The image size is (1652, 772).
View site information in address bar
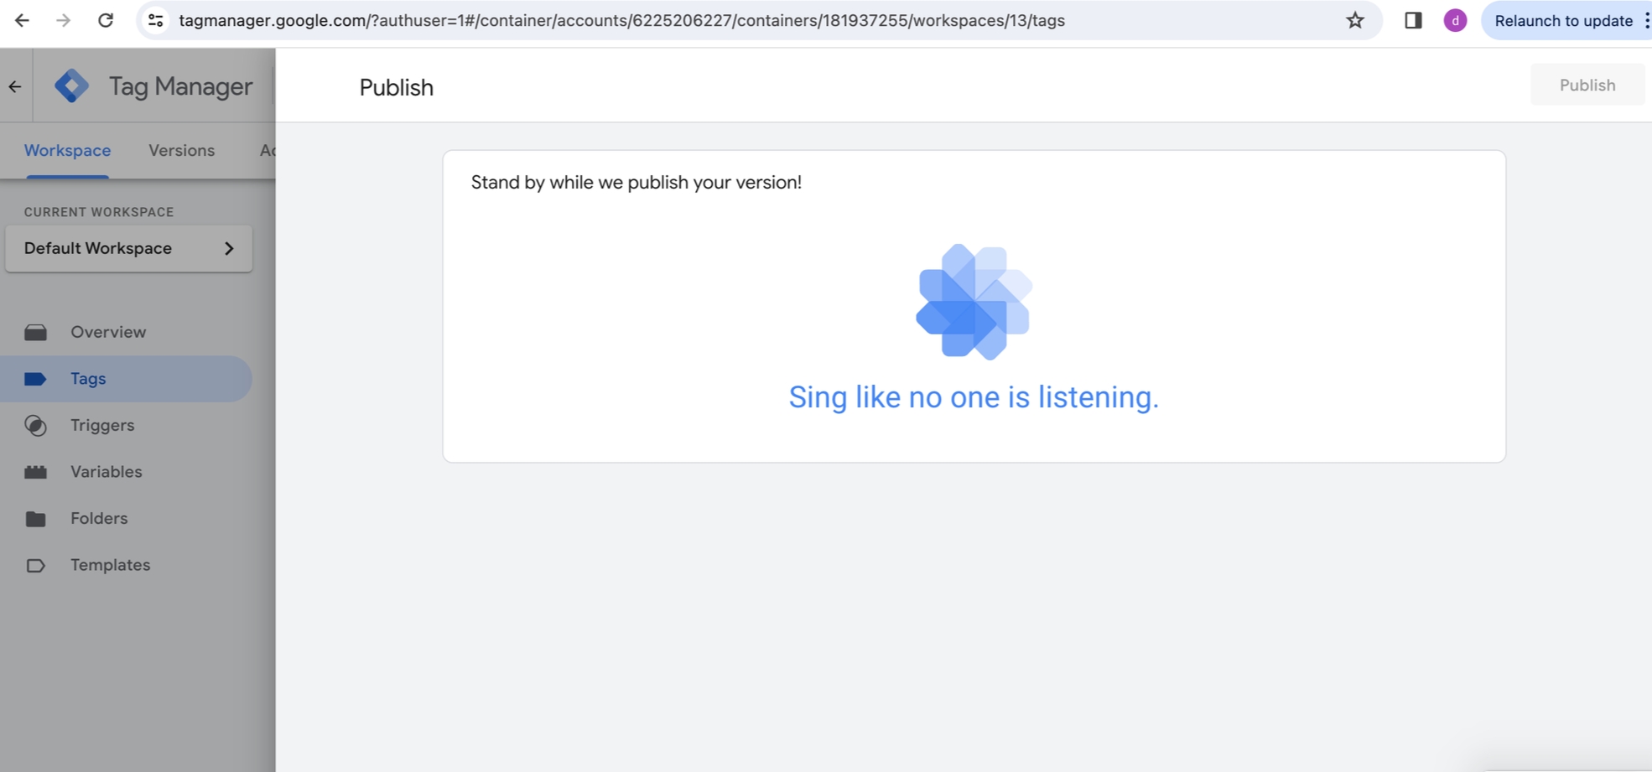[x=156, y=20]
